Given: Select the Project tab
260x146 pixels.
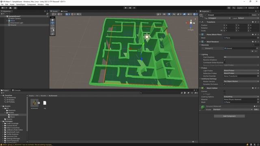Looking at the screenshot, I should point(5,90).
